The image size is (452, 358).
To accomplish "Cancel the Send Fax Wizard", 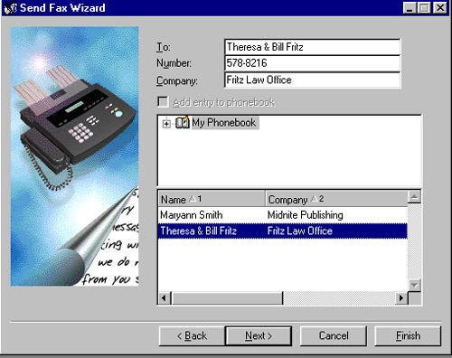I will [334, 335].
